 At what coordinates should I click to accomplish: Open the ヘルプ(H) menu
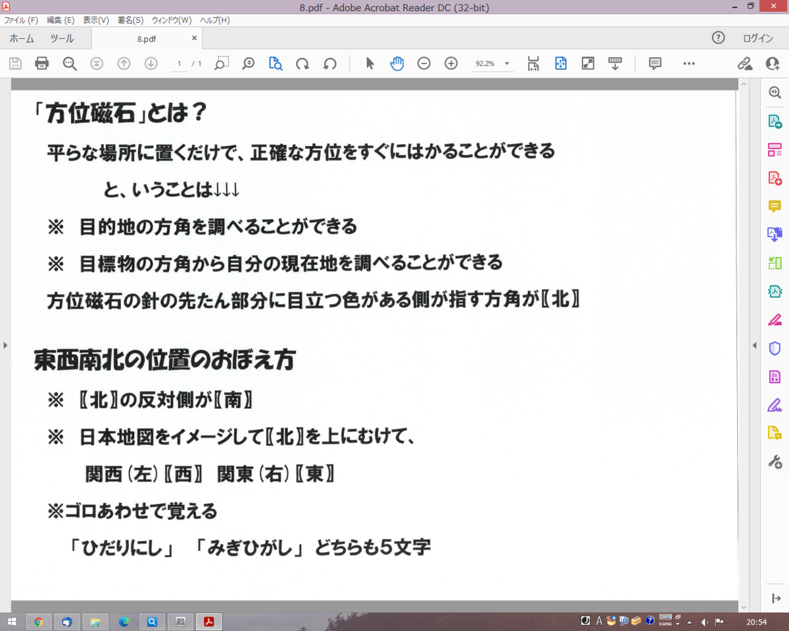[x=214, y=20]
